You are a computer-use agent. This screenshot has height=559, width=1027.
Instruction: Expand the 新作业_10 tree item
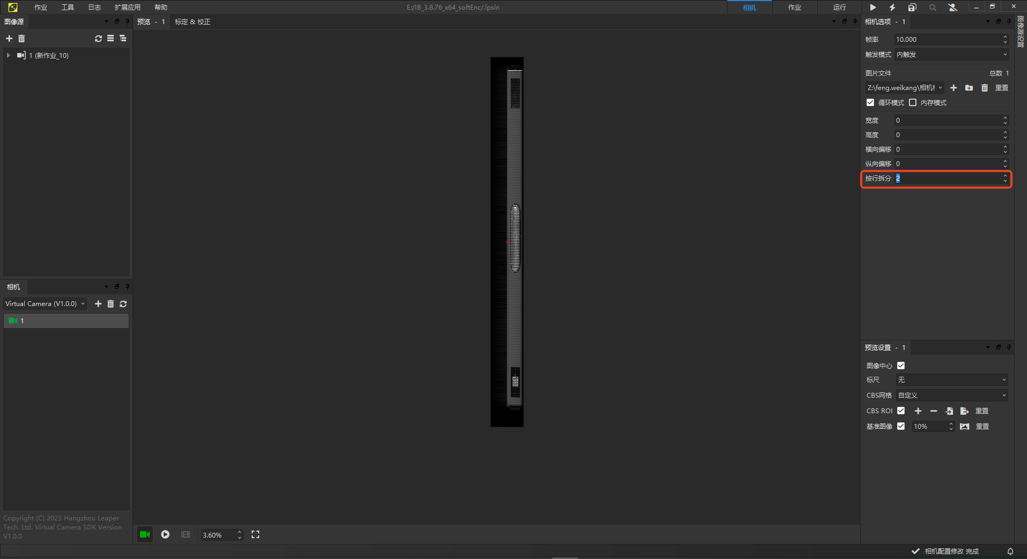tap(9, 55)
